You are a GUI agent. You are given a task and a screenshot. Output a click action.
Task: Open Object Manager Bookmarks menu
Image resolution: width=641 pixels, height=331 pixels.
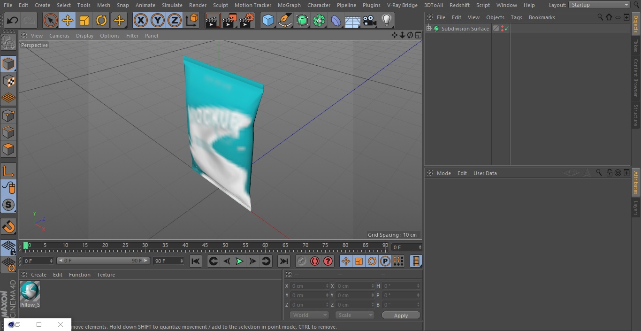tap(542, 17)
